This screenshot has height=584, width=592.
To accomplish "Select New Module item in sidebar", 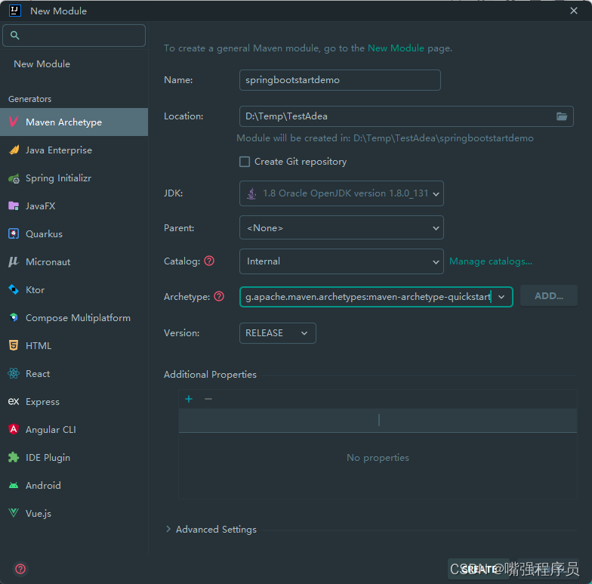I will [x=42, y=63].
